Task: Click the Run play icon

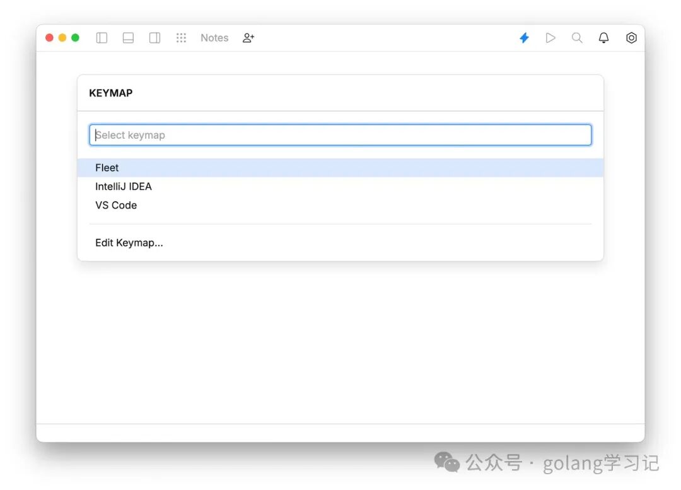Action: point(550,38)
